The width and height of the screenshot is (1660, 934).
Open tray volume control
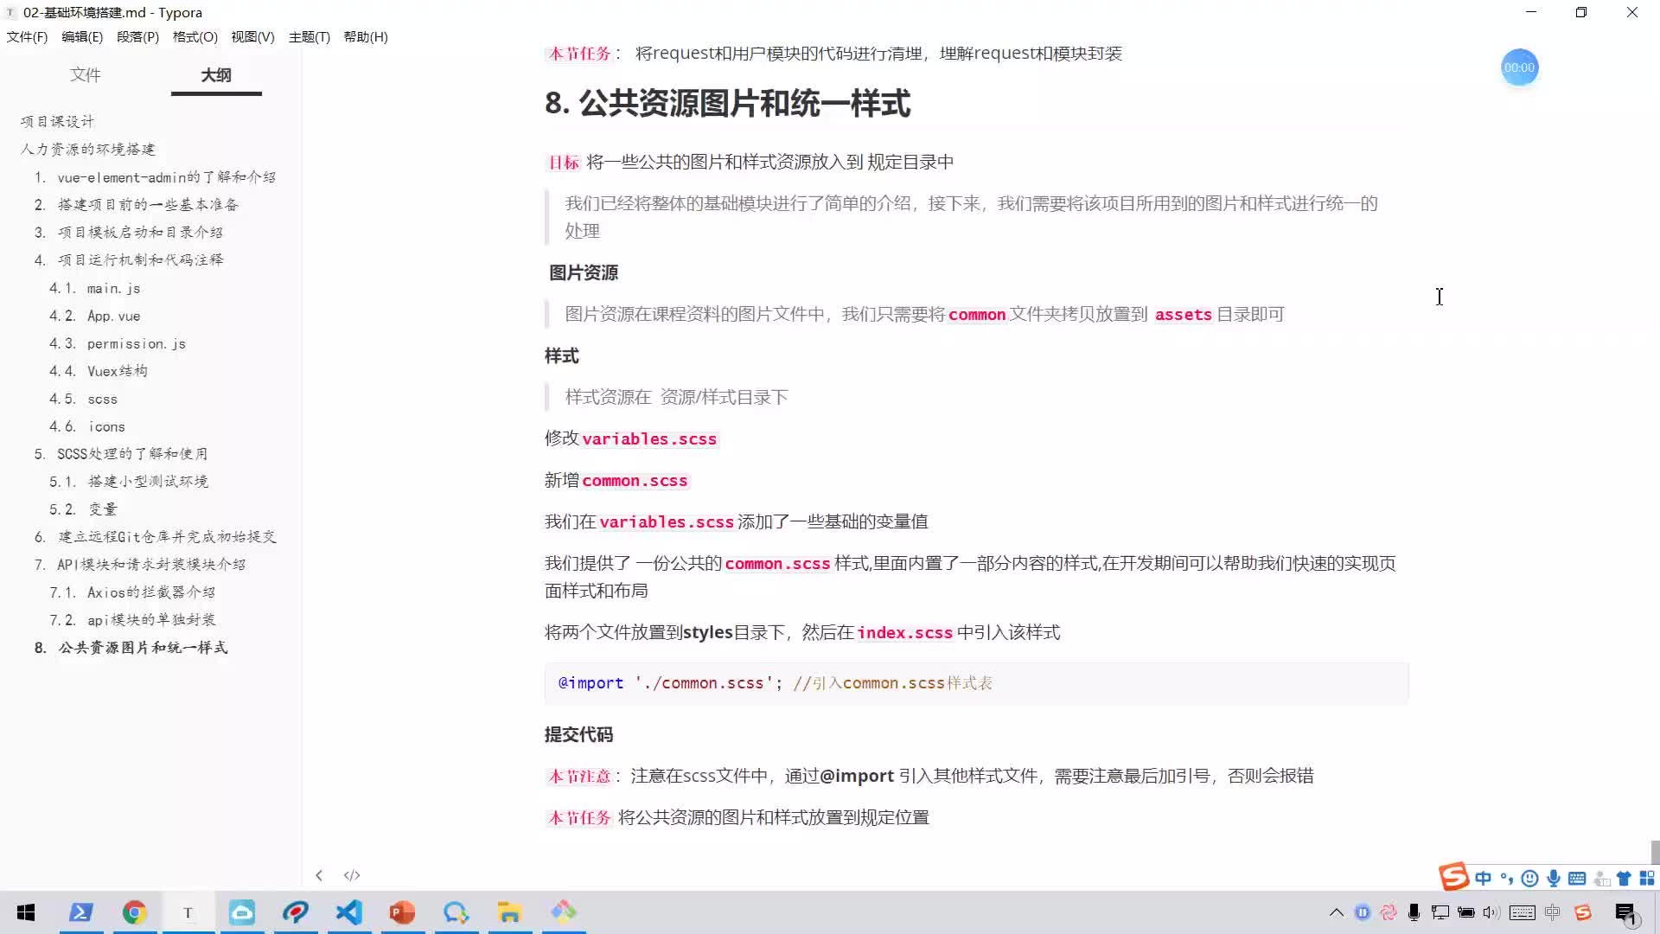click(x=1491, y=912)
